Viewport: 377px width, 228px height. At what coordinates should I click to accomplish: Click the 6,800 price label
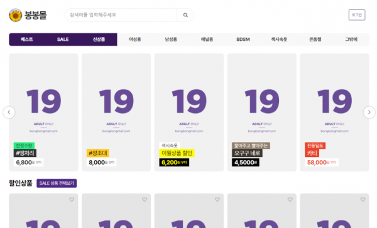29,163
